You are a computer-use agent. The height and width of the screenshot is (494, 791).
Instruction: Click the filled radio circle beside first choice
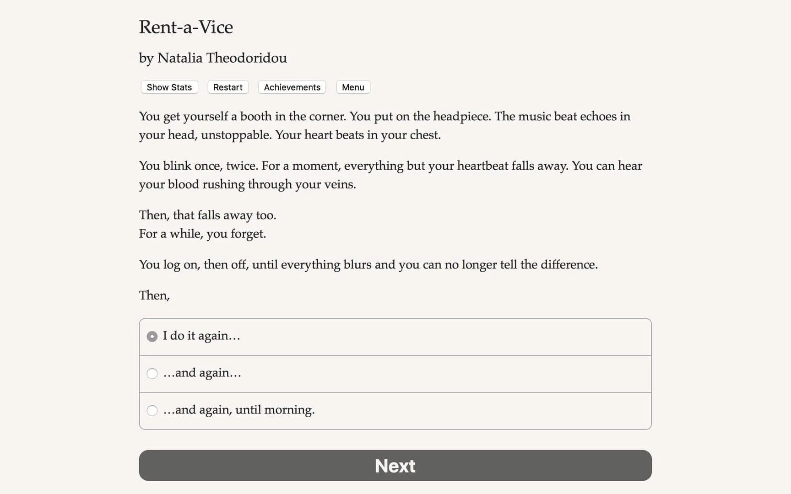click(152, 336)
